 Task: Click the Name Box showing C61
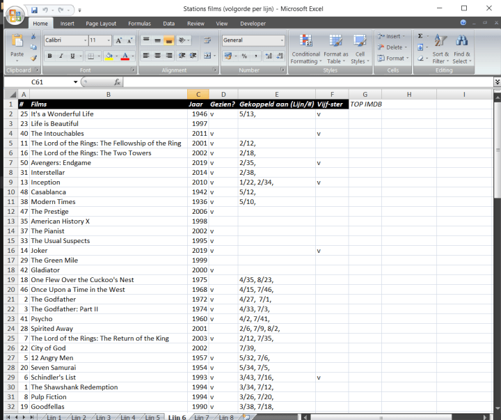(x=42, y=81)
